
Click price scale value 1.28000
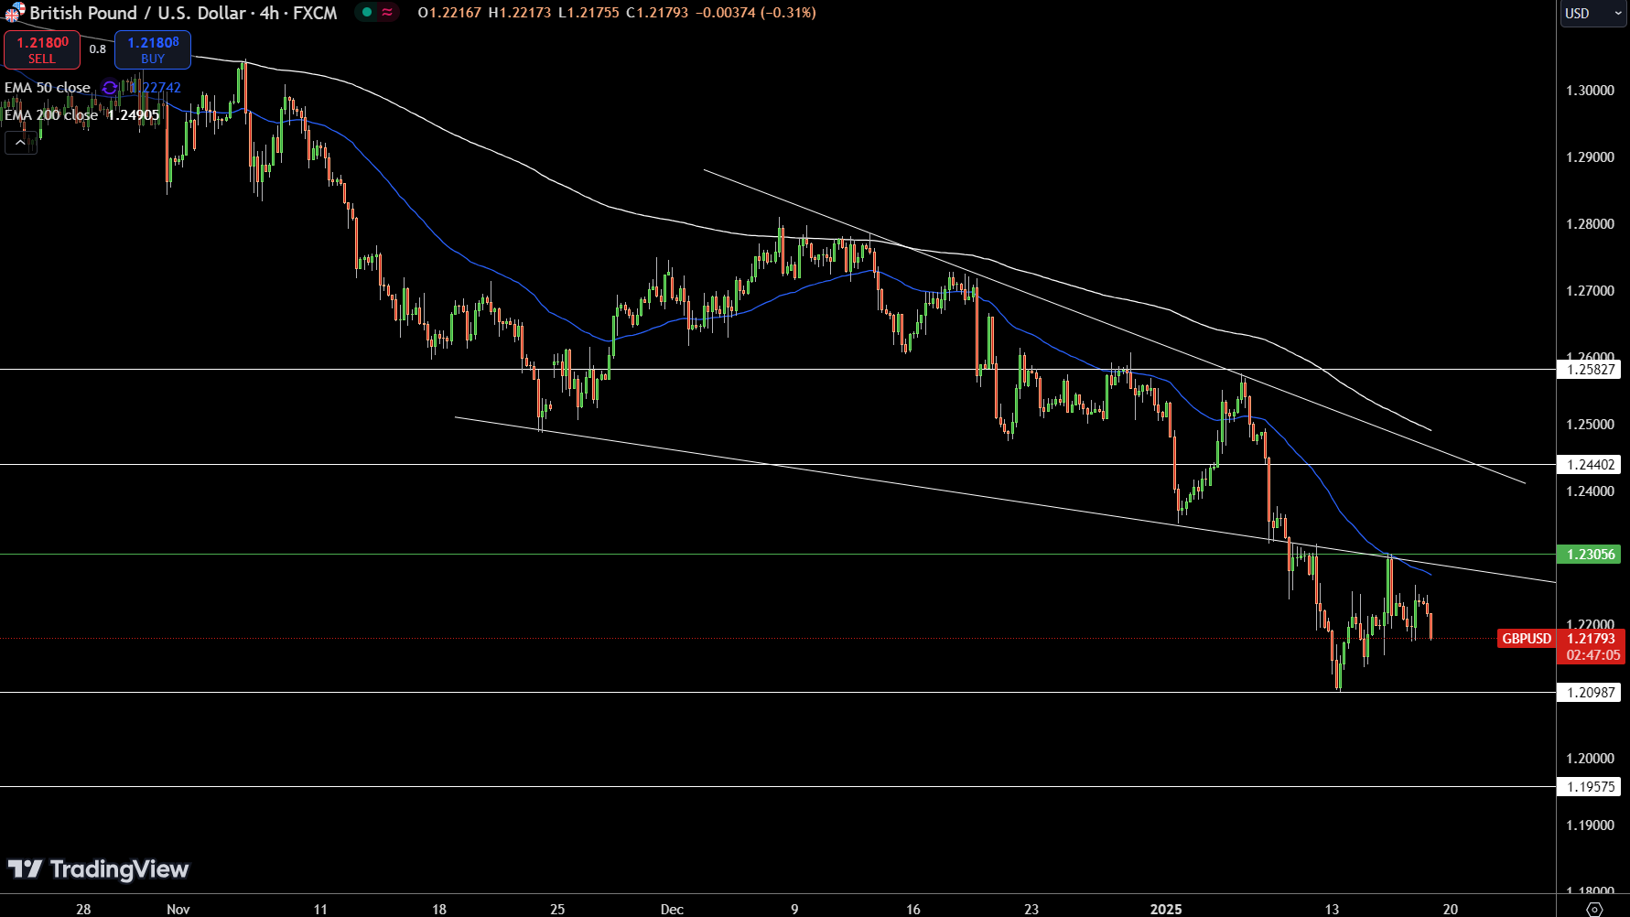coord(1591,224)
